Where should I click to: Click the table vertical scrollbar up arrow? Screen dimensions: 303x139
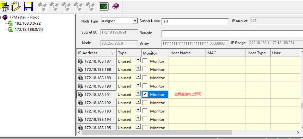click(x=302, y=51)
